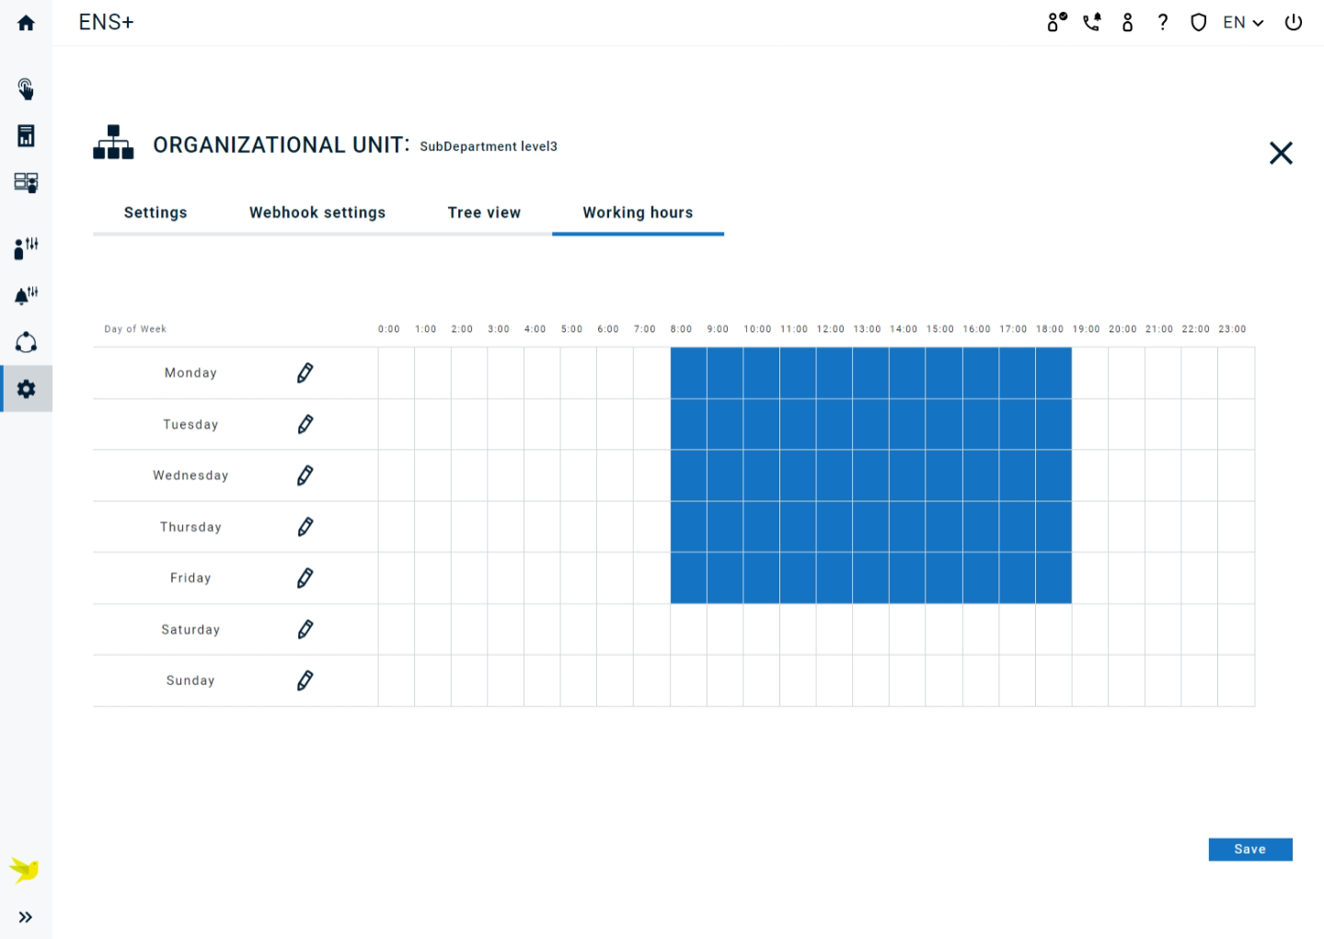Open the Tree view tab
The height and width of the screenshot is (939, 1324).
(x=484, y=212)
